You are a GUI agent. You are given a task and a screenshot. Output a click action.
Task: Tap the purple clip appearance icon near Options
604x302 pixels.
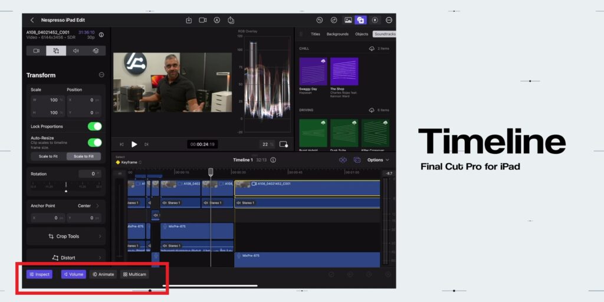pos(357,160)
